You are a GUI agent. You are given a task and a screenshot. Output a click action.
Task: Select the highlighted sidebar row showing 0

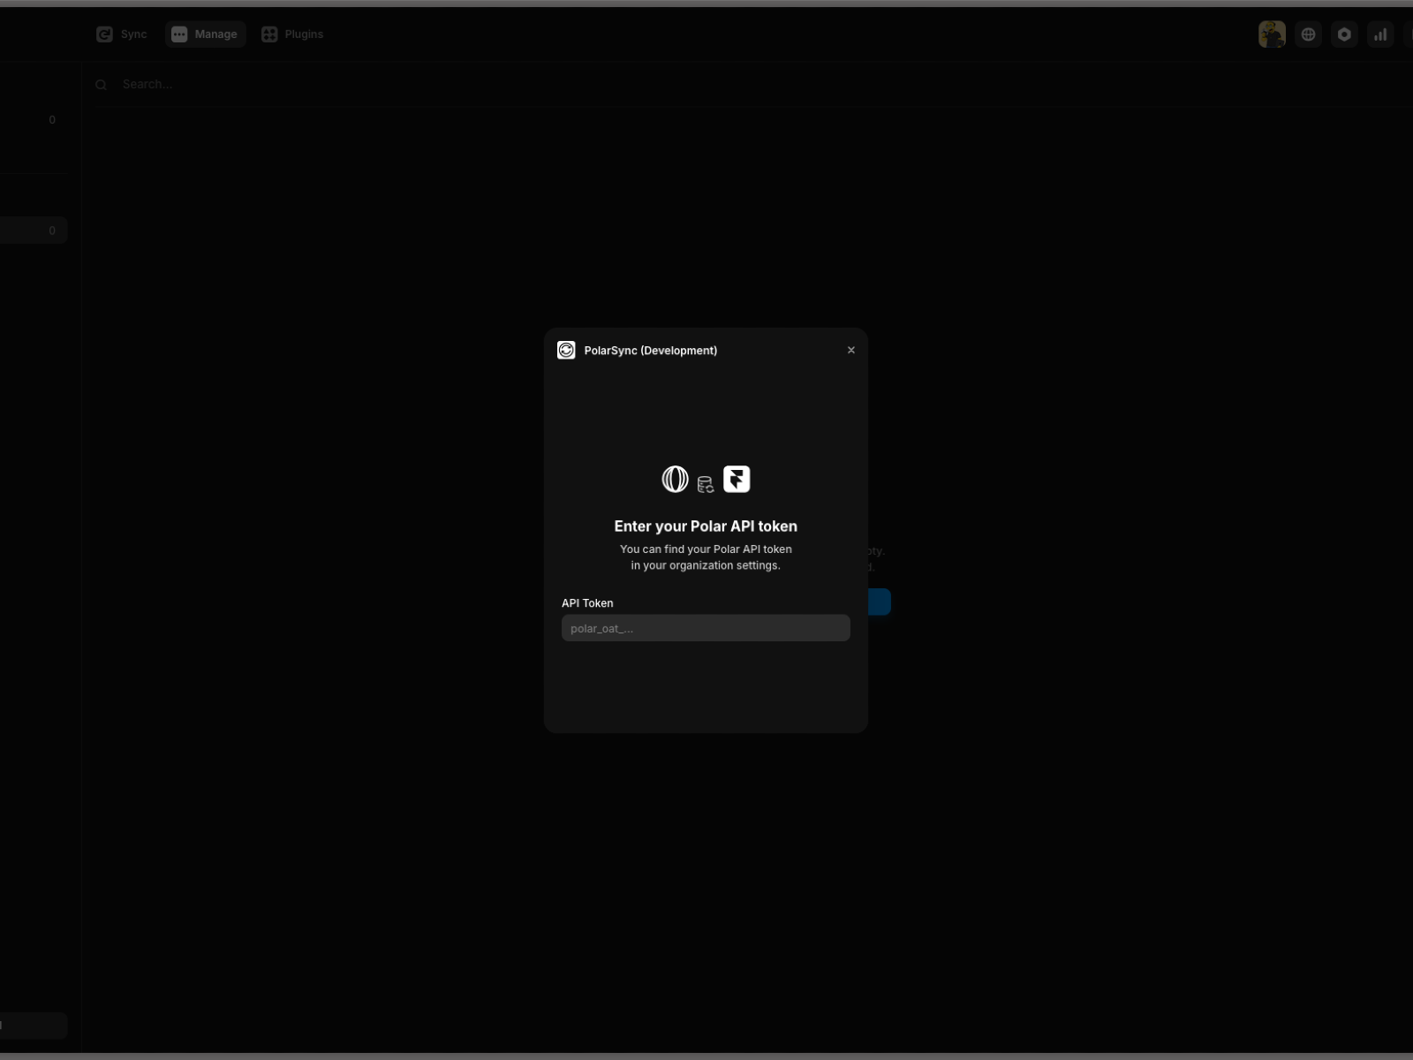click(34, 231)
